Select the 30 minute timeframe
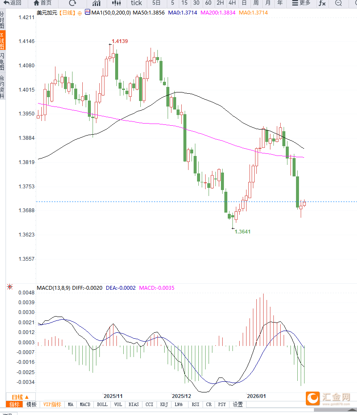This screenshot has height=415, width=357. tap(196, 3)
